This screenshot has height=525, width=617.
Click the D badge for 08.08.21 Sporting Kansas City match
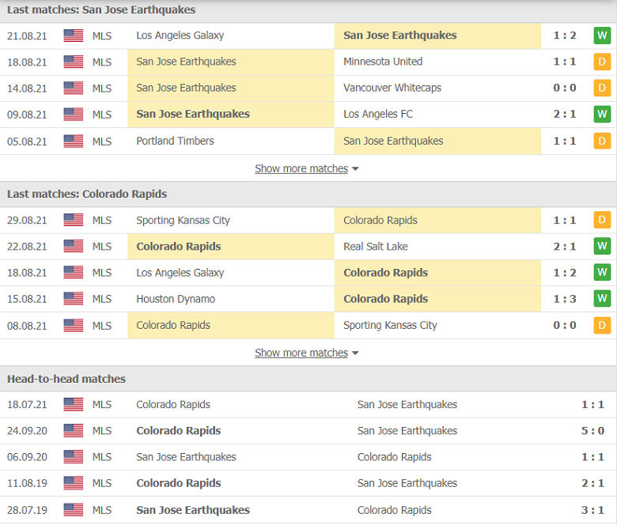tap(602, 326)
